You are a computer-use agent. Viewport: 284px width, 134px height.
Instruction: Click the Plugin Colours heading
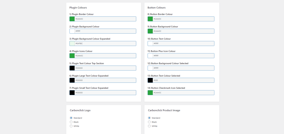pyautogui.click(x=78, y=7)
